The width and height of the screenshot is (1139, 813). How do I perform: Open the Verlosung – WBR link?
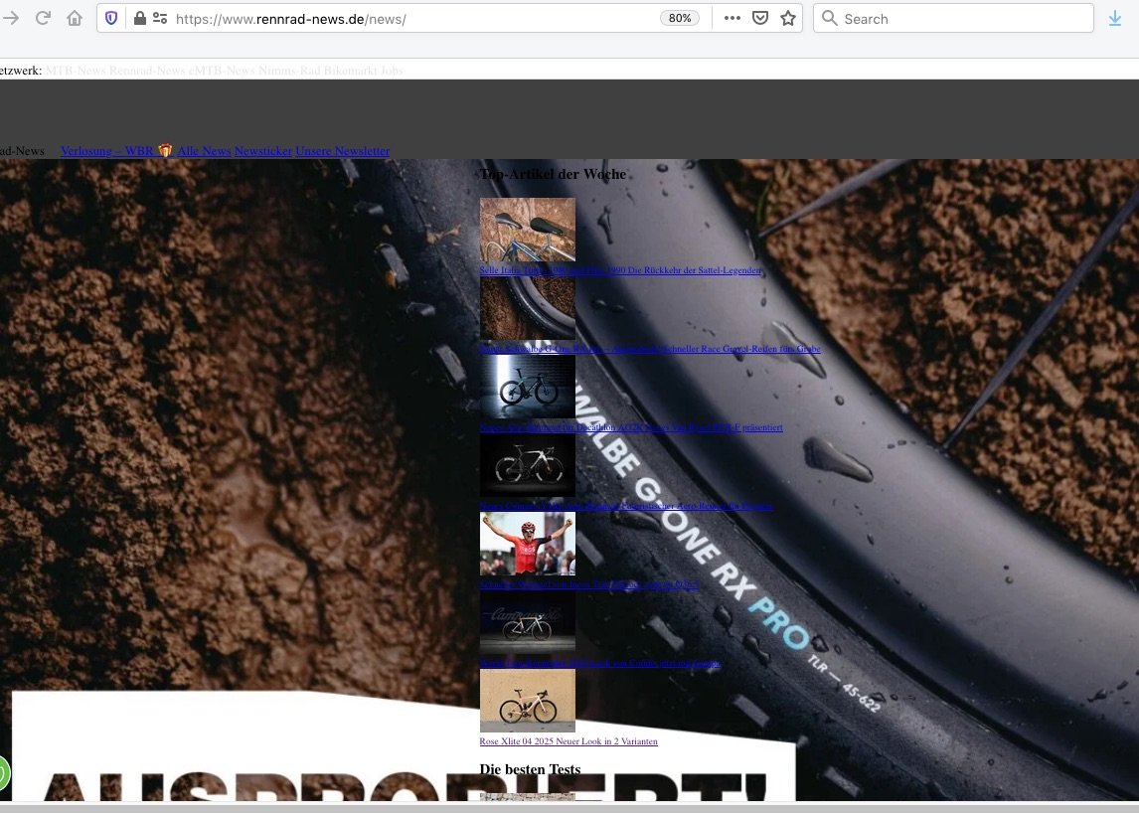click(x=107, y=151)
